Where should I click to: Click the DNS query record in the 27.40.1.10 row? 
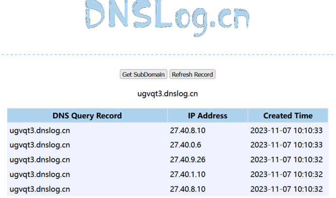40,174
